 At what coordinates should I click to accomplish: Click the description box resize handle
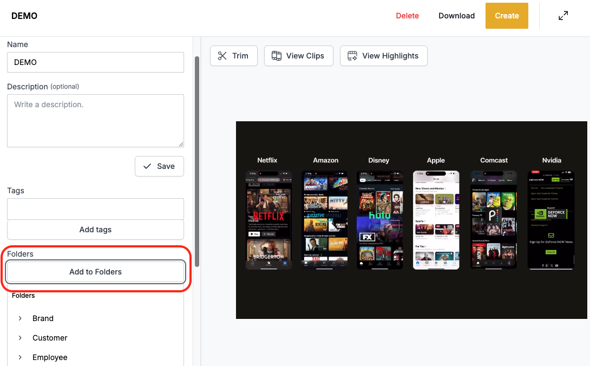click(x=181, y=144)
